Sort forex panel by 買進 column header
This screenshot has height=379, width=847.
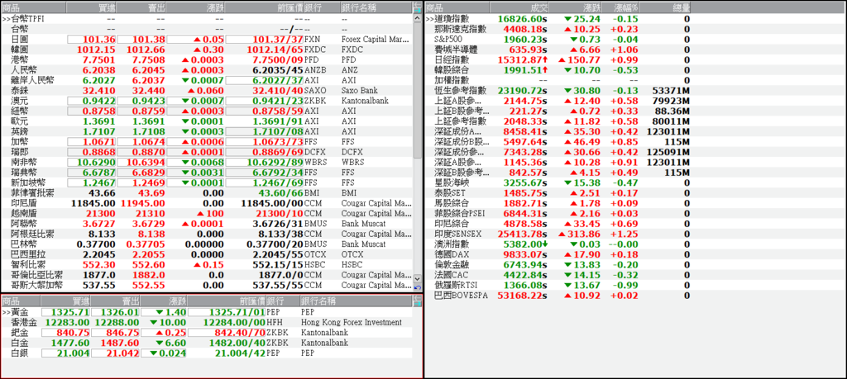pos(91,7)
